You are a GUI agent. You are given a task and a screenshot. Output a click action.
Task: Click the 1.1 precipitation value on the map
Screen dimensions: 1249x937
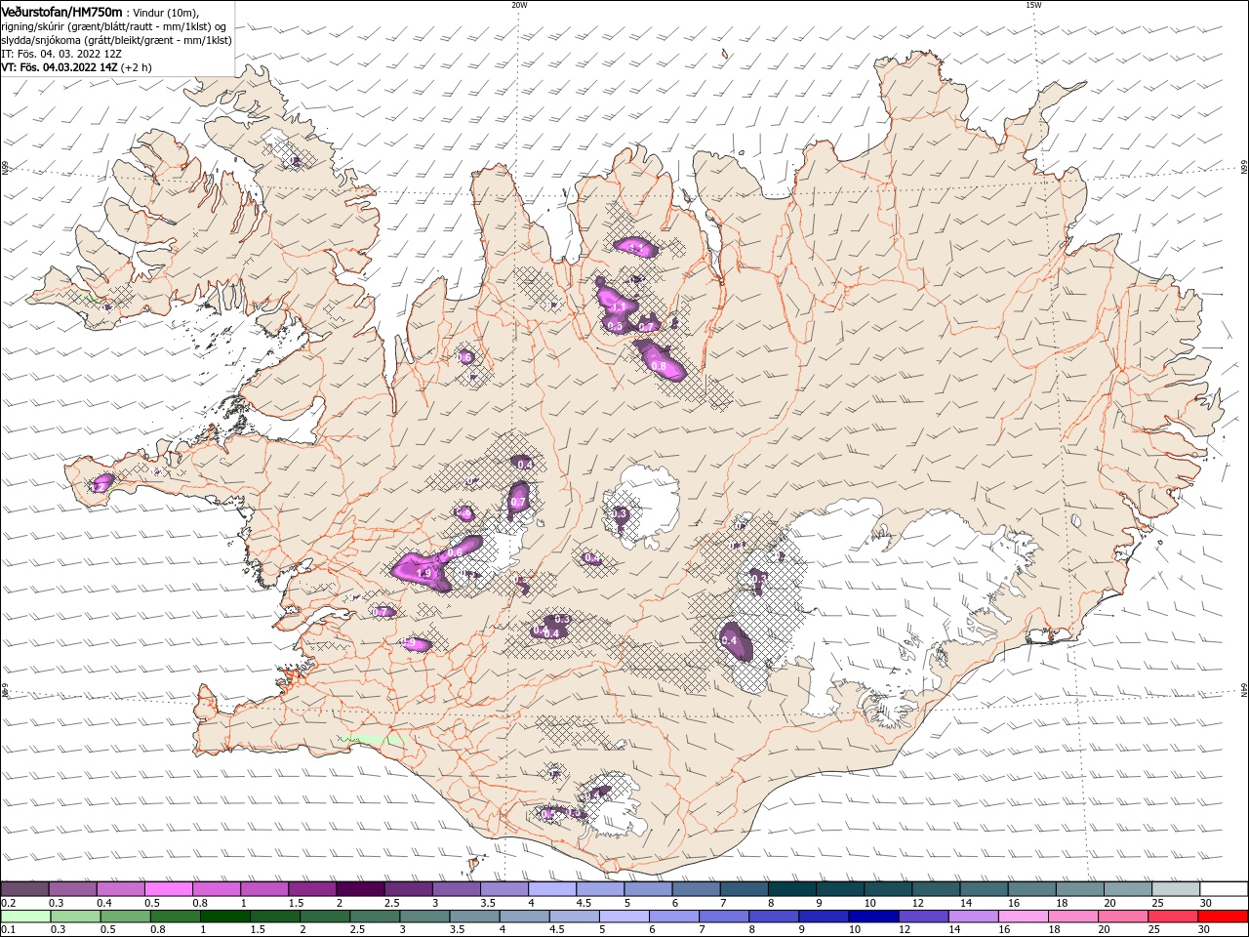[618, 306]
